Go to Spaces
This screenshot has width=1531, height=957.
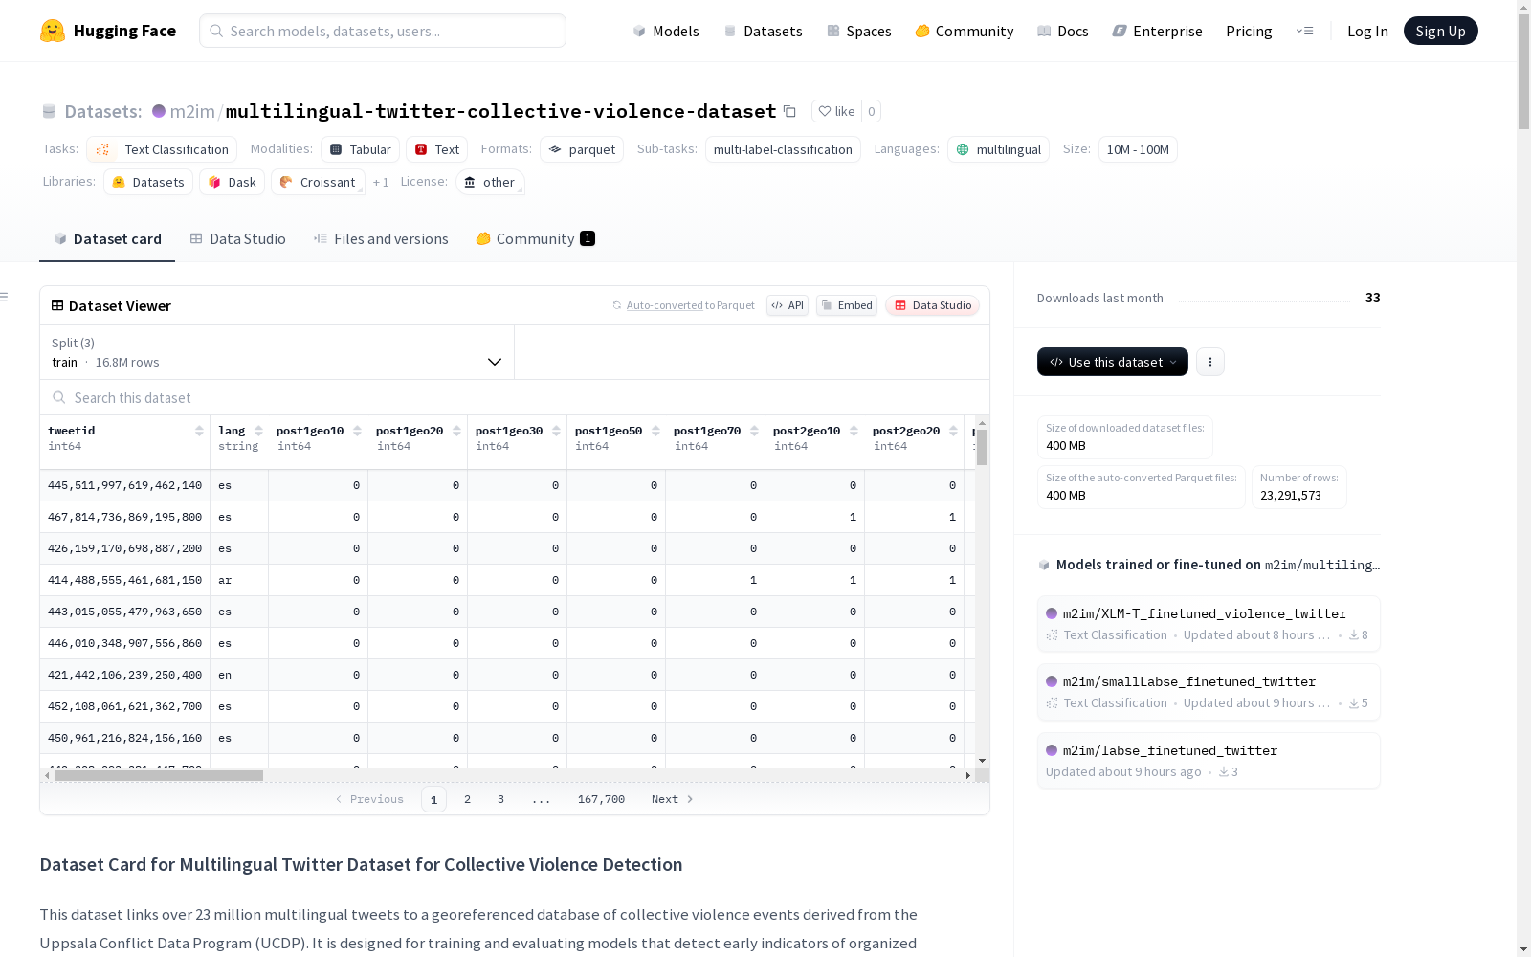click(859, 31)
